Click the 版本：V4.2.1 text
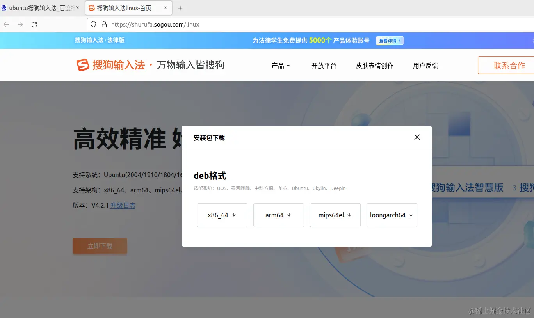This screenshot has height=318, width=534. point(91,205)
